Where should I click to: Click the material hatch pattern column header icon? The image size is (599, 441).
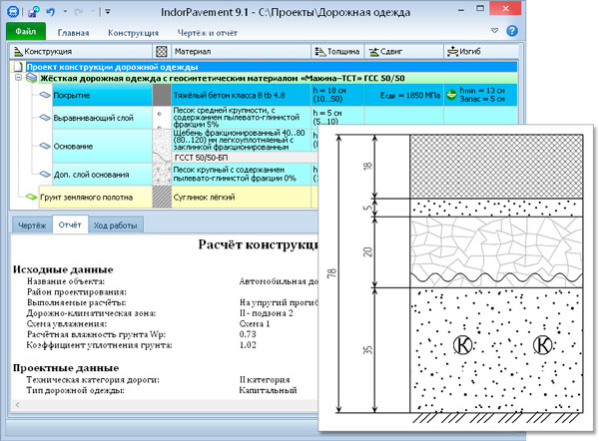point(162,51)
